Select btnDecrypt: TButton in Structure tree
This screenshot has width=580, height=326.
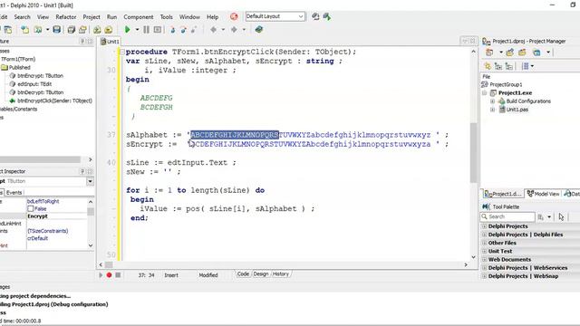tap(36, 92)
